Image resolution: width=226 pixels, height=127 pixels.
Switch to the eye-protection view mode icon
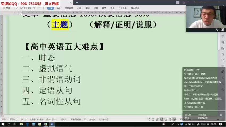pyautogui.click(x=174, y=119)
